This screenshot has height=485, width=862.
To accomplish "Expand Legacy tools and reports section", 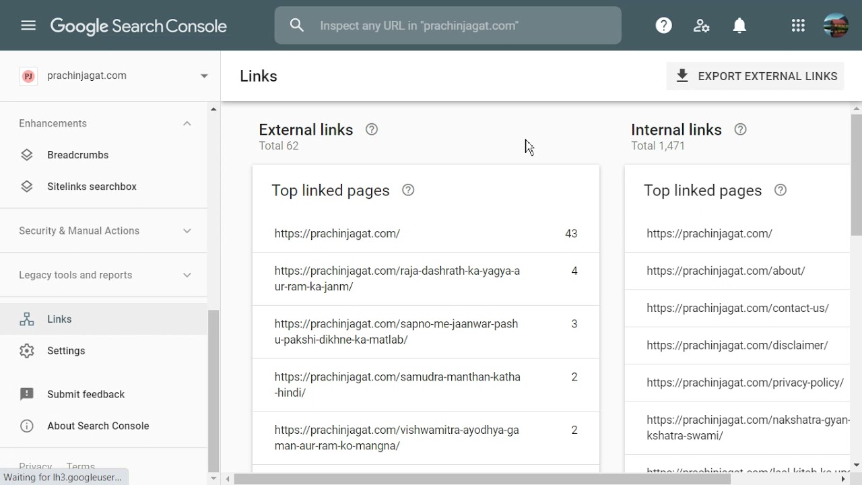I will [187, 275].
